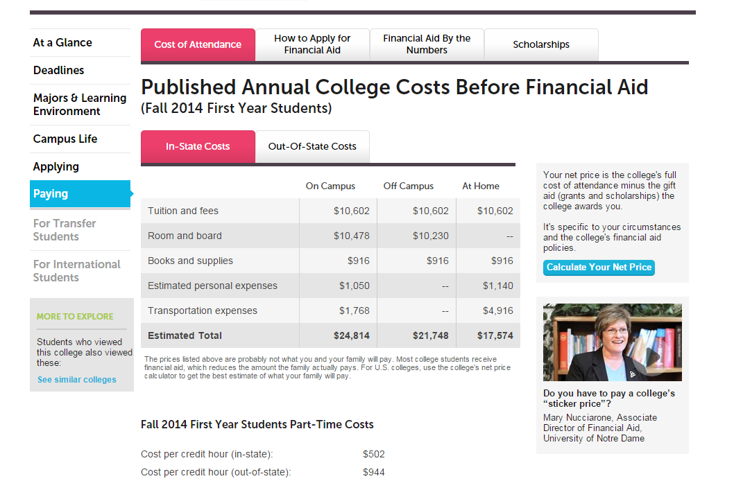
Task: Select the Scholarships tab
Action: coord(541,45)
